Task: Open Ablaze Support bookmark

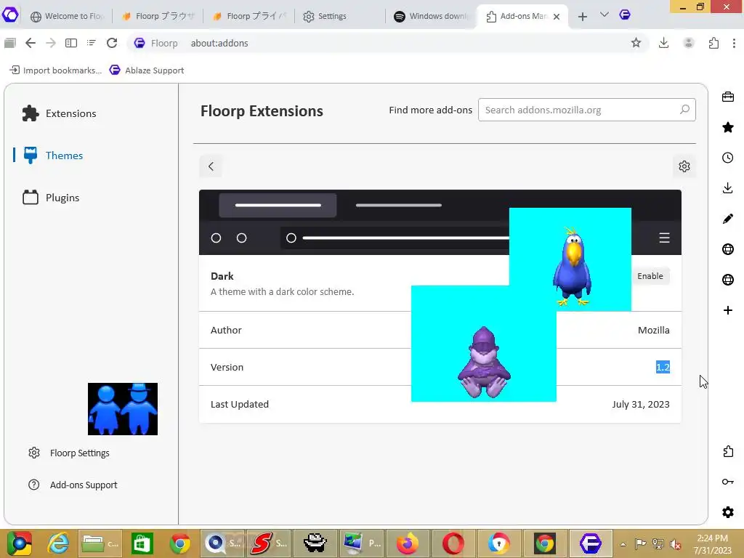Action: pos(147,70)
